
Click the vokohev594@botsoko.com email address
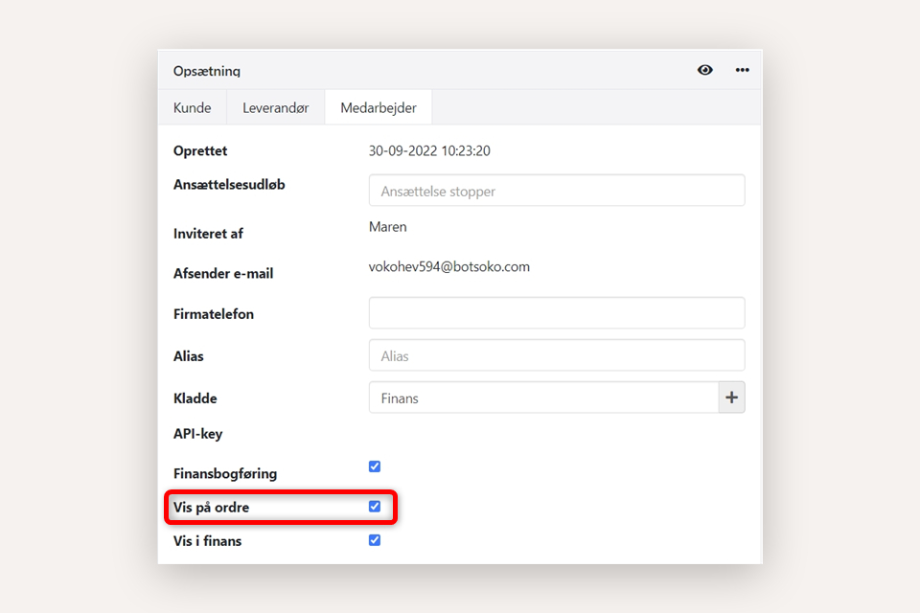pos(448,267)
